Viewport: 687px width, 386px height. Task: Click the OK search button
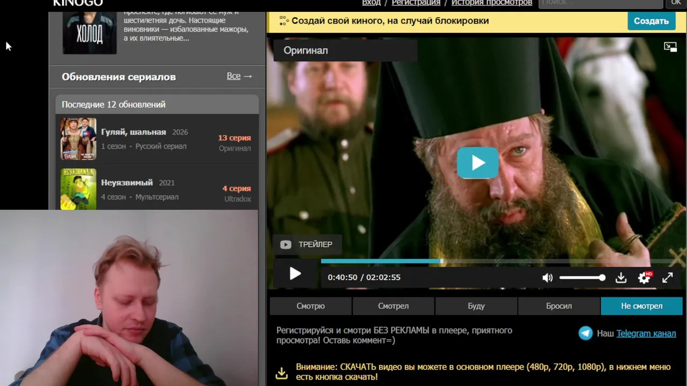[676, 3]
